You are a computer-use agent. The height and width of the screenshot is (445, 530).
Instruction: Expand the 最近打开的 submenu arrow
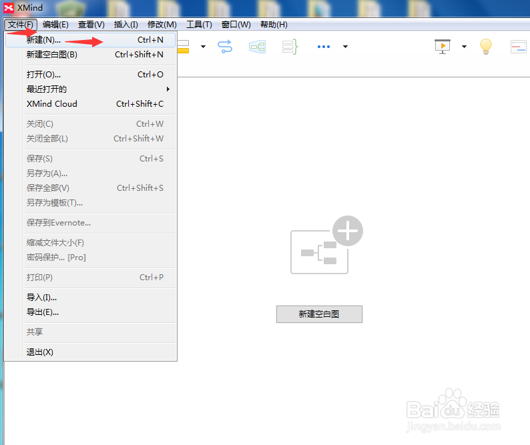[168, 89]
